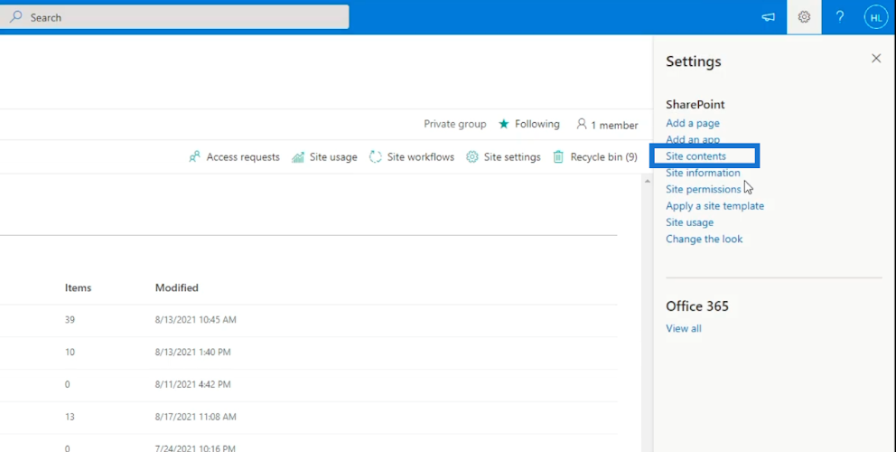Select the 8/13/2021 1:40 PM cell
This screenshot has height=452, width=896.
192,353
